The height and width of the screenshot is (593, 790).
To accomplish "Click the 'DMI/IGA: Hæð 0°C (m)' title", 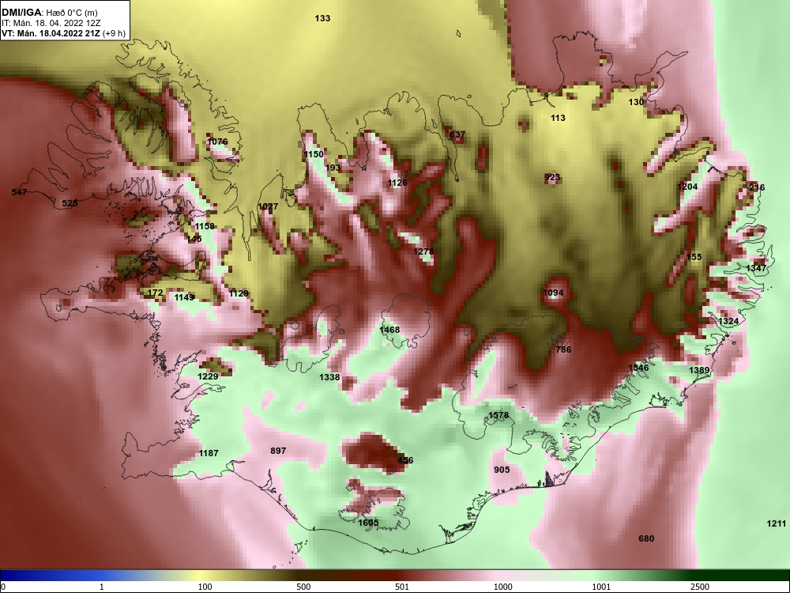I will 49,13.
